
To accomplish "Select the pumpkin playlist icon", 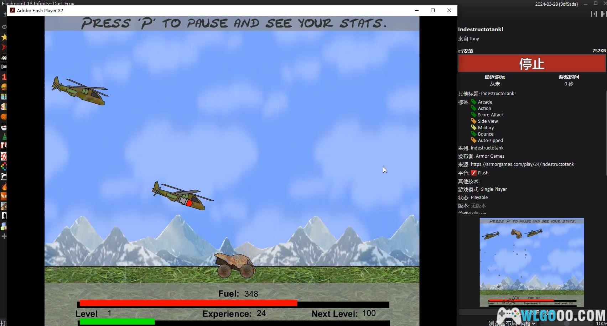I will pos(4,117).
